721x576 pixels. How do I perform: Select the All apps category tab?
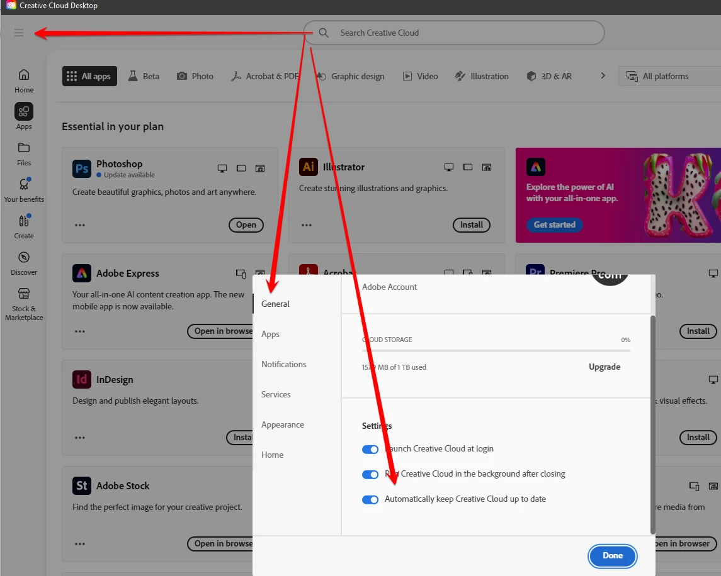click(x=89, y=76)
